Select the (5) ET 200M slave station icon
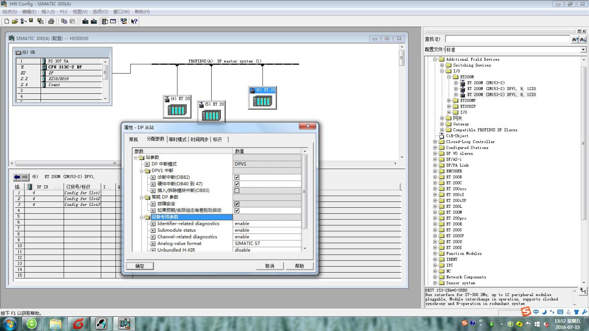The image size is (589, 331). [211, 112]
